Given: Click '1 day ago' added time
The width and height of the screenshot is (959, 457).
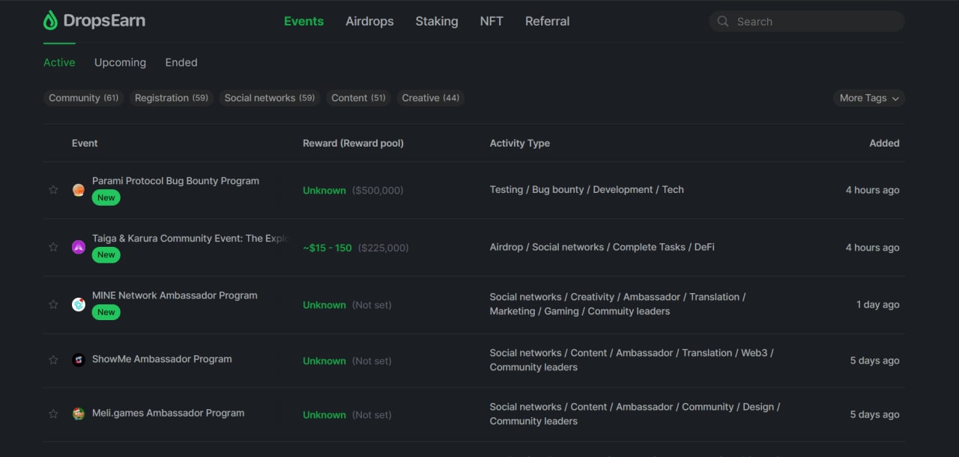Looking at the screenshot, I should coord(878,304).
